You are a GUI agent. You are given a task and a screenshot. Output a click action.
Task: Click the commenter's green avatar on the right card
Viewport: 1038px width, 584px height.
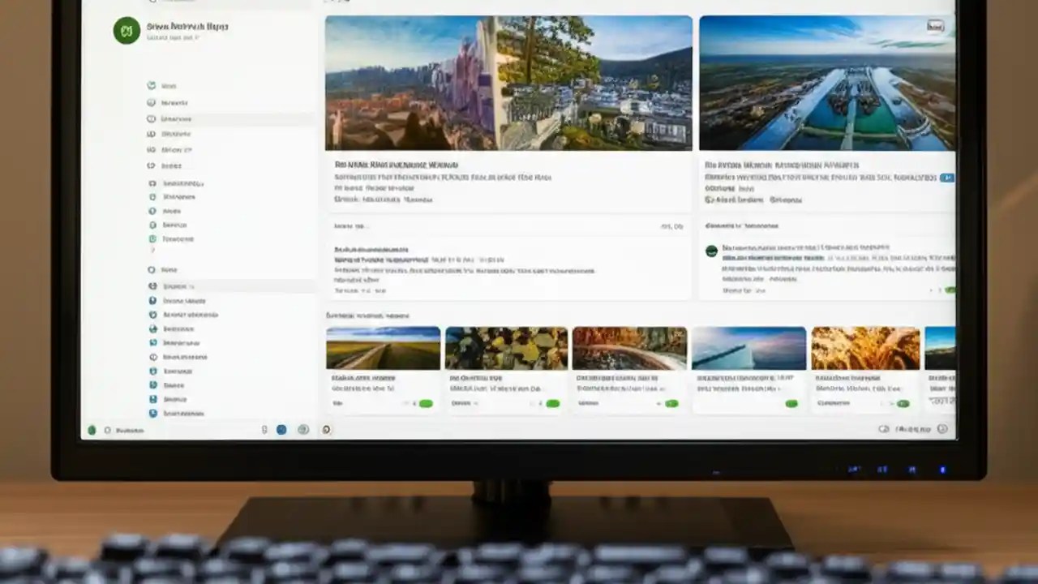pos(711,251)
